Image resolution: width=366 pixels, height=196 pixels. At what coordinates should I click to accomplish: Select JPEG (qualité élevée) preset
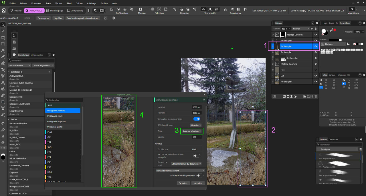click(x=63, y=116)
